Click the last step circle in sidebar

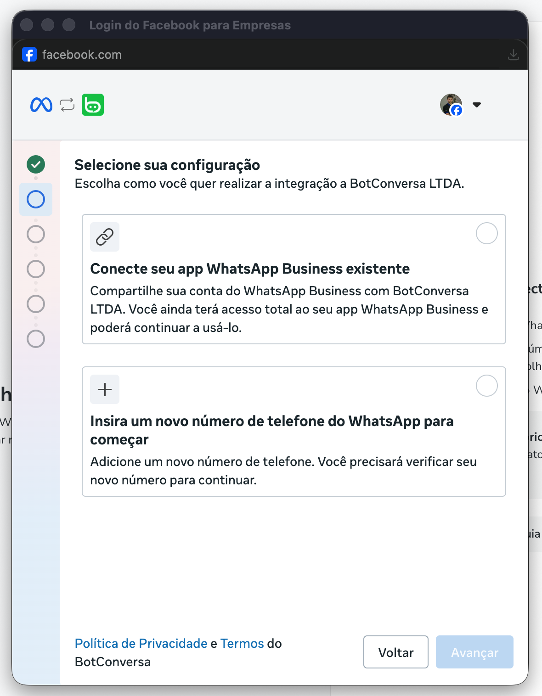coord(36,339)
